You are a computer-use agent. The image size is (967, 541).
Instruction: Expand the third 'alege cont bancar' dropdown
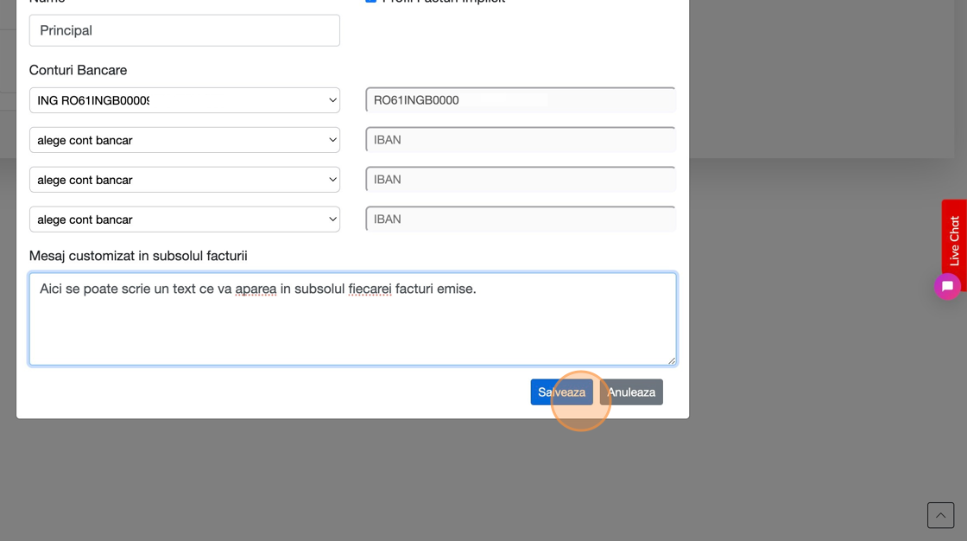(185, 180)
